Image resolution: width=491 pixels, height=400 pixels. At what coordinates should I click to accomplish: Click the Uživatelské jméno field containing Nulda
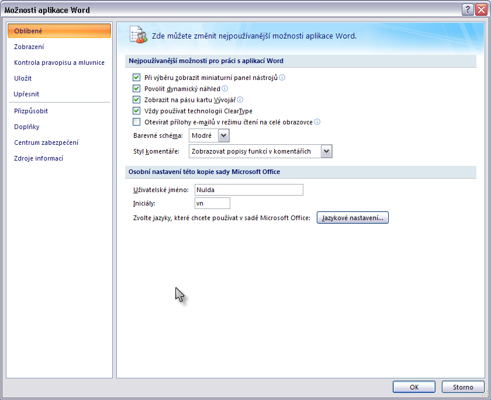(249, 190)
